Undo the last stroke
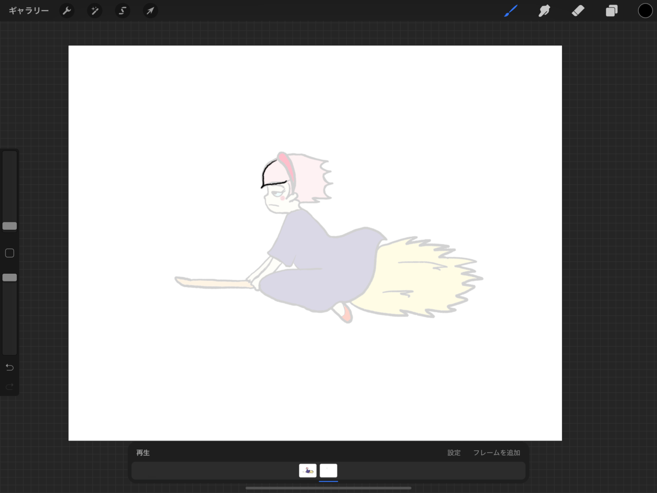Screen dimensions: 657x493 pyautogui.click(x=9, y=367)
